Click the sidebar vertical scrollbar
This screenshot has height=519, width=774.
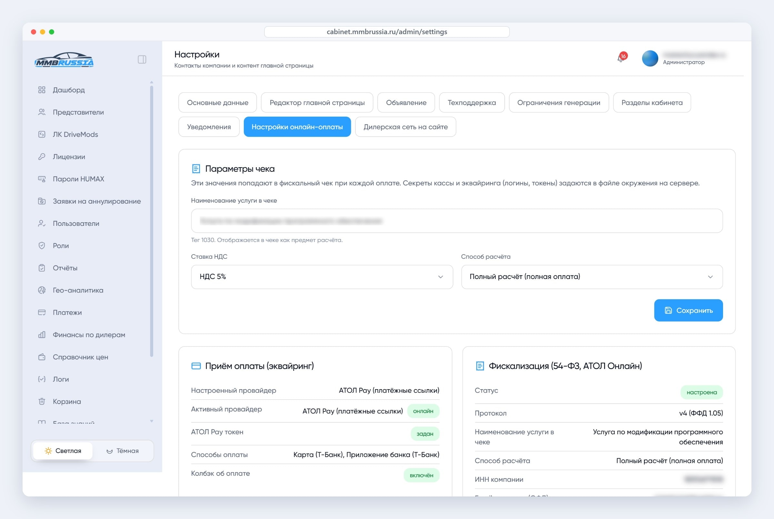tap(152, 221)
